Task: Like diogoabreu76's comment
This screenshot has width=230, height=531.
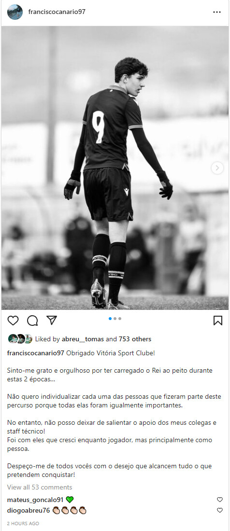Action: tap(220, 510)
